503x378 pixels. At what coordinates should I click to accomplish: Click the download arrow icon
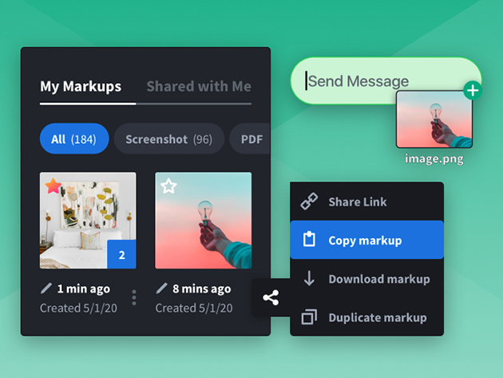click(309, 278)
